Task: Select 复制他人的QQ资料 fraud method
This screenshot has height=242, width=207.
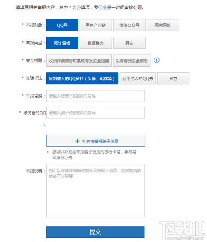Action: point(82,78)
